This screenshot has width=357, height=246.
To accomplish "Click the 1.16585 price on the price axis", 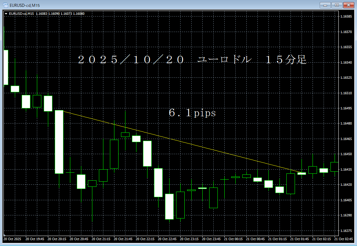I will [x=346, y=17].
